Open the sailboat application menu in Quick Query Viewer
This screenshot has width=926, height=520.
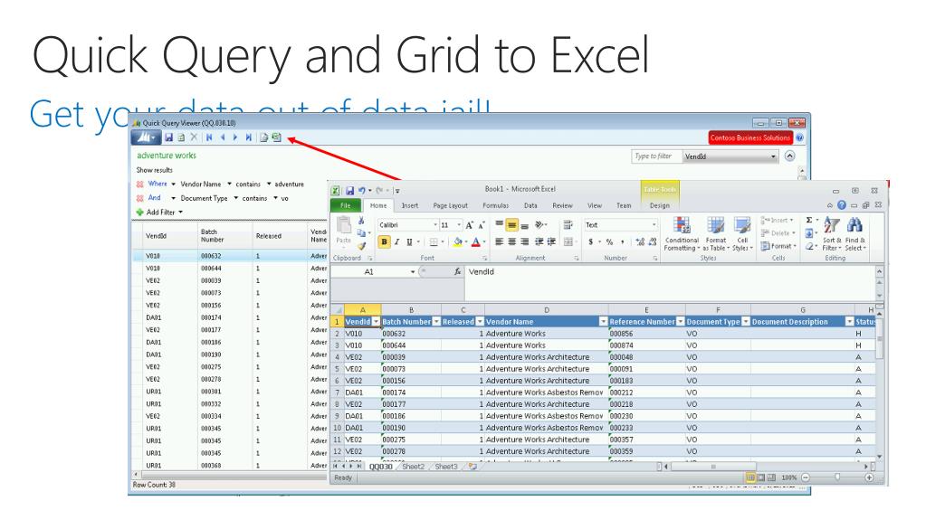tap(145, 137)
